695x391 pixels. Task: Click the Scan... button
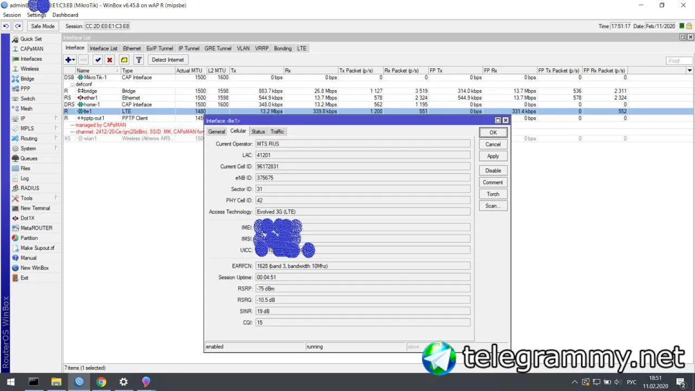pyautogui.click(x=493, y=206)
